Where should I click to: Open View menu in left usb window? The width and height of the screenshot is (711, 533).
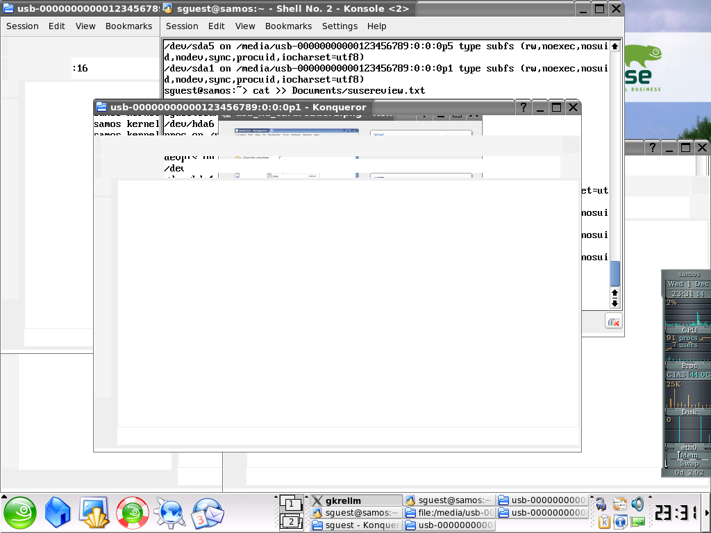pos(85,26)
